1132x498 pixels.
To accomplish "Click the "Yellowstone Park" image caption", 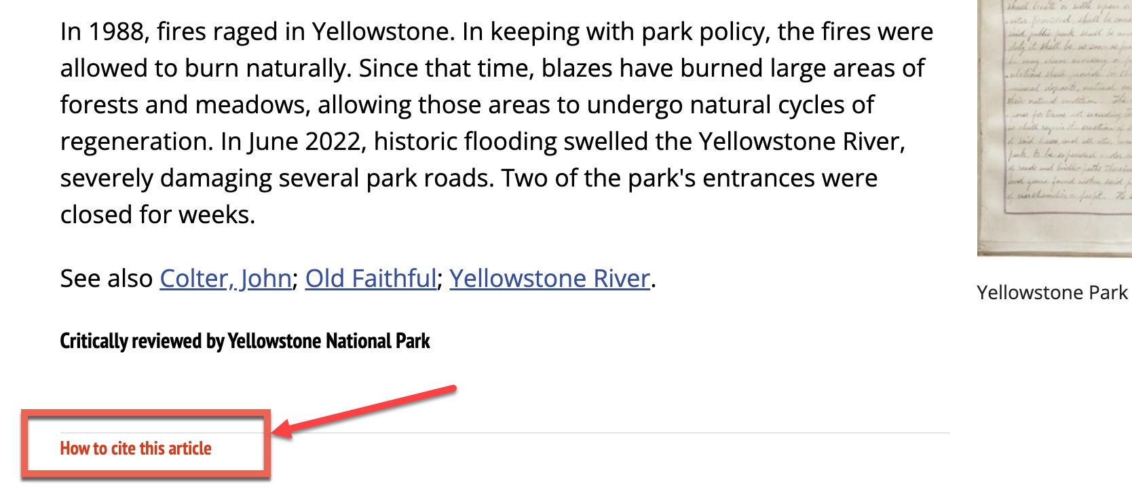I will click(1052, 292).
